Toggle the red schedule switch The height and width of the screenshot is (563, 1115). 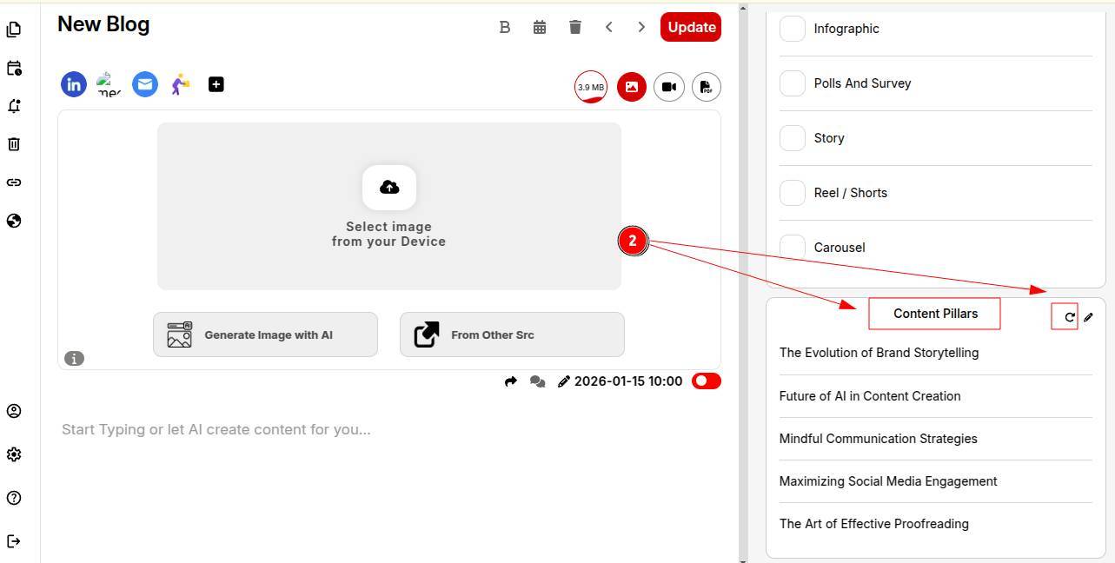pos(706,381)
